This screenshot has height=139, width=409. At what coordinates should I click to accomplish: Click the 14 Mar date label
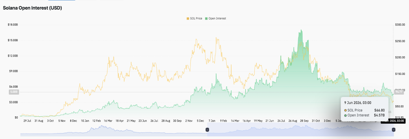(x=235, y=120)
